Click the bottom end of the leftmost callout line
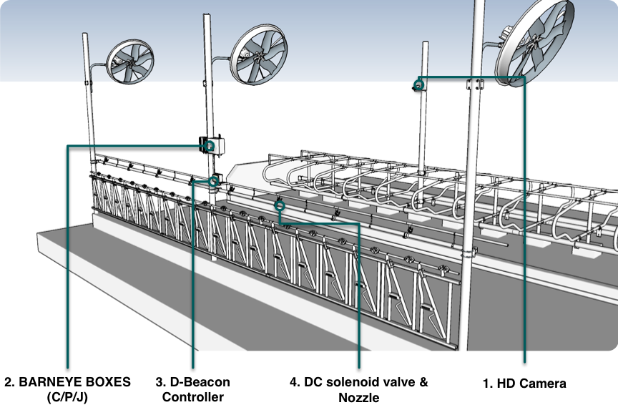Screen dimensions: 618x420 [68, 366]
